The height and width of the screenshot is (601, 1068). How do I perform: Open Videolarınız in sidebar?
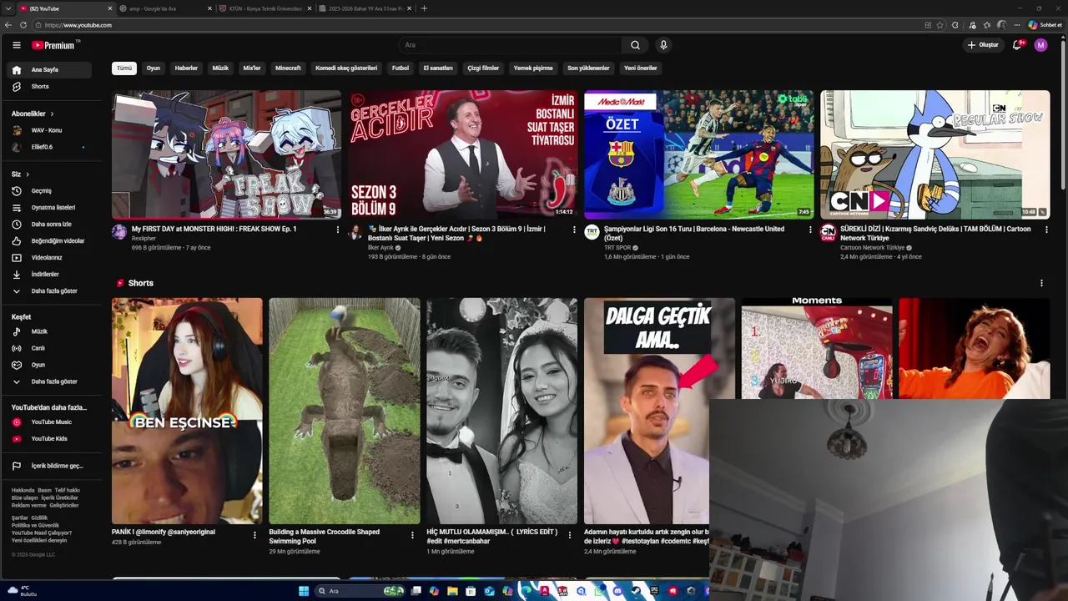coord(51,258)
